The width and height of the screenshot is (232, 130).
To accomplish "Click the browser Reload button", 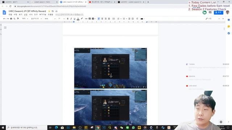I will [11, 6].
